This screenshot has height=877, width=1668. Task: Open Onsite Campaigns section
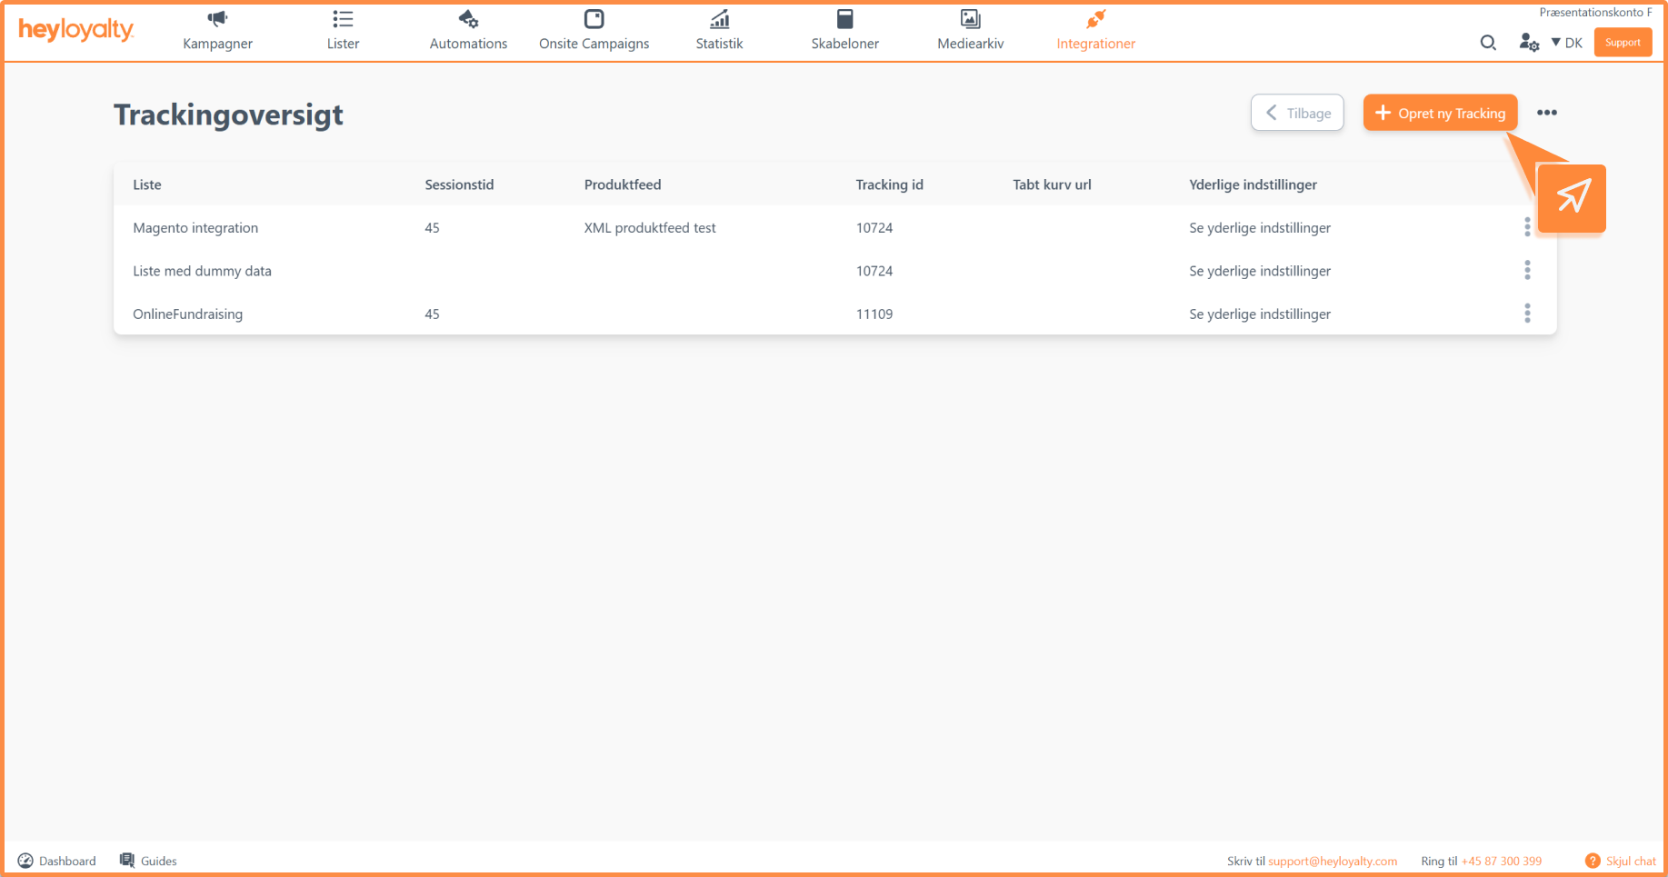pyautogui.click(x=594, y=30)
